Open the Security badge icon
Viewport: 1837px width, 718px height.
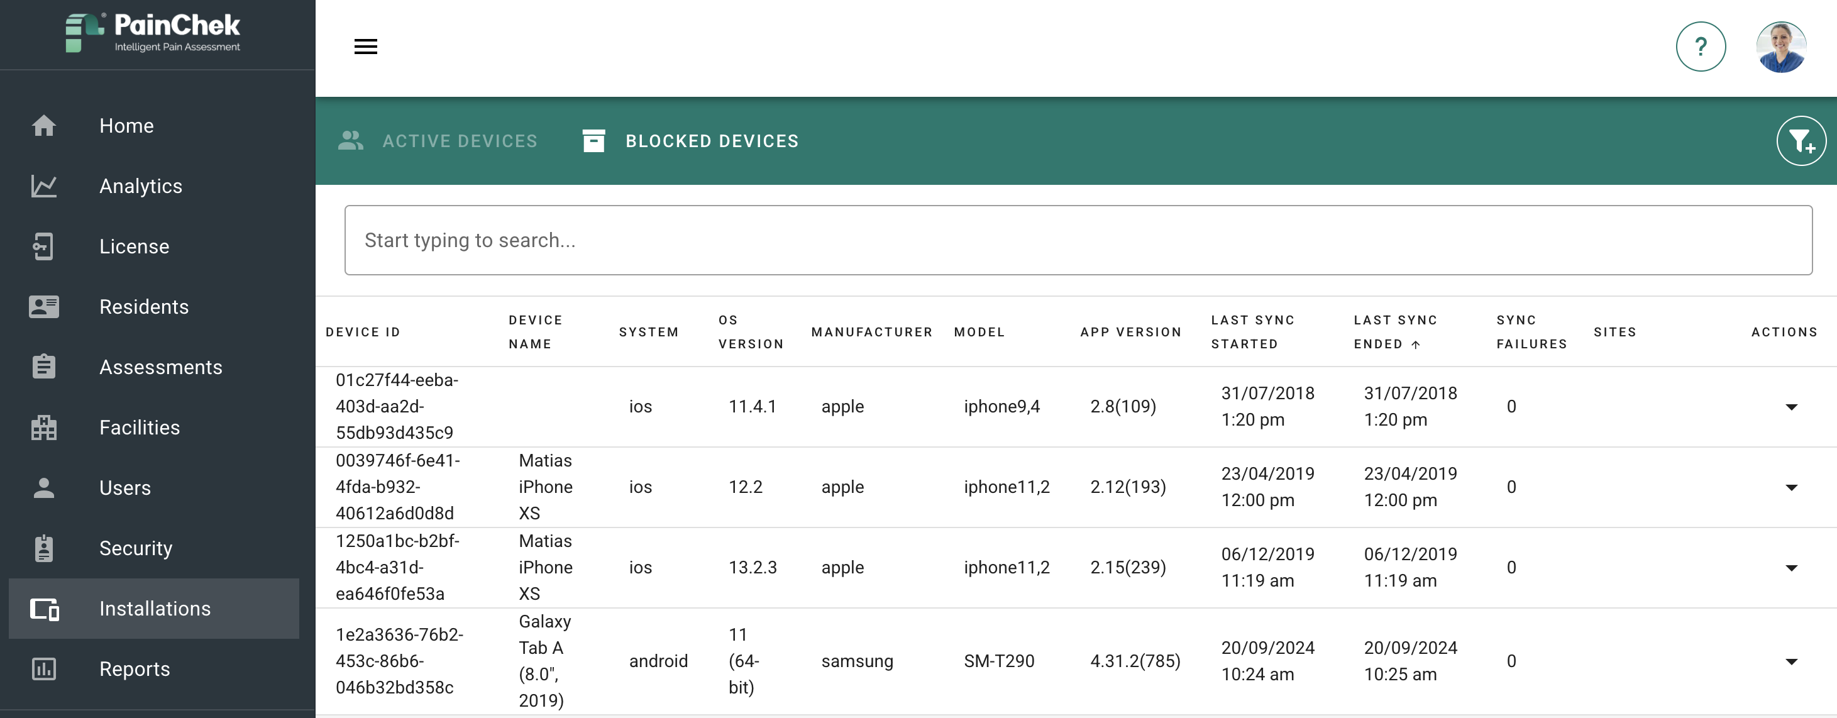(44, 548)
